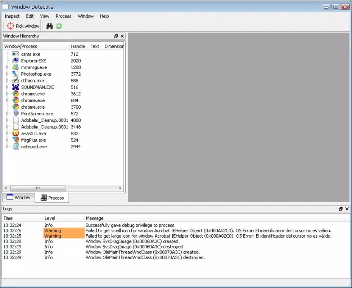
Task: Expand the MsgPlus.exe tree node
Action: tap(7, 140)
